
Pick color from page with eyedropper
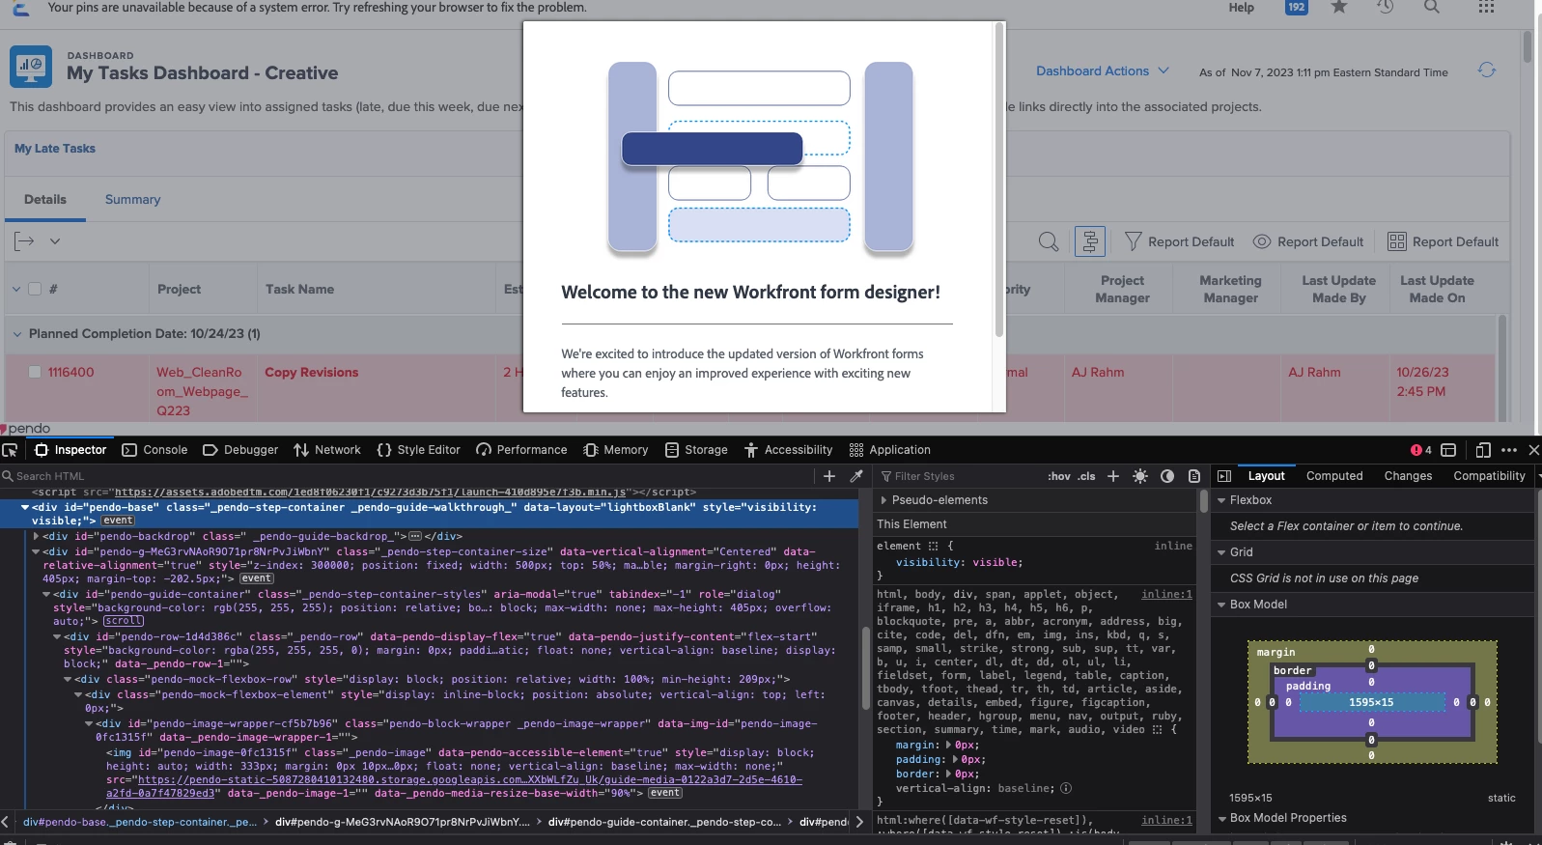pyautogui.click(x=856, y=476)
